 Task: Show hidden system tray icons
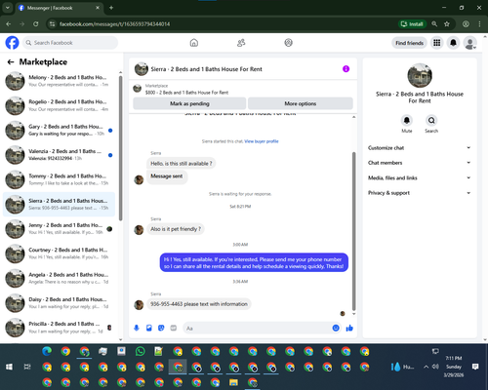pyautogui.click(x=426, y=367)
